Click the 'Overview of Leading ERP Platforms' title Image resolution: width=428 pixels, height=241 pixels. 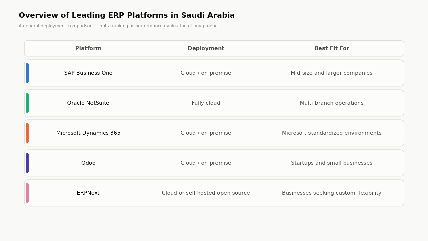pyautogui.click(x=127, y=15)
